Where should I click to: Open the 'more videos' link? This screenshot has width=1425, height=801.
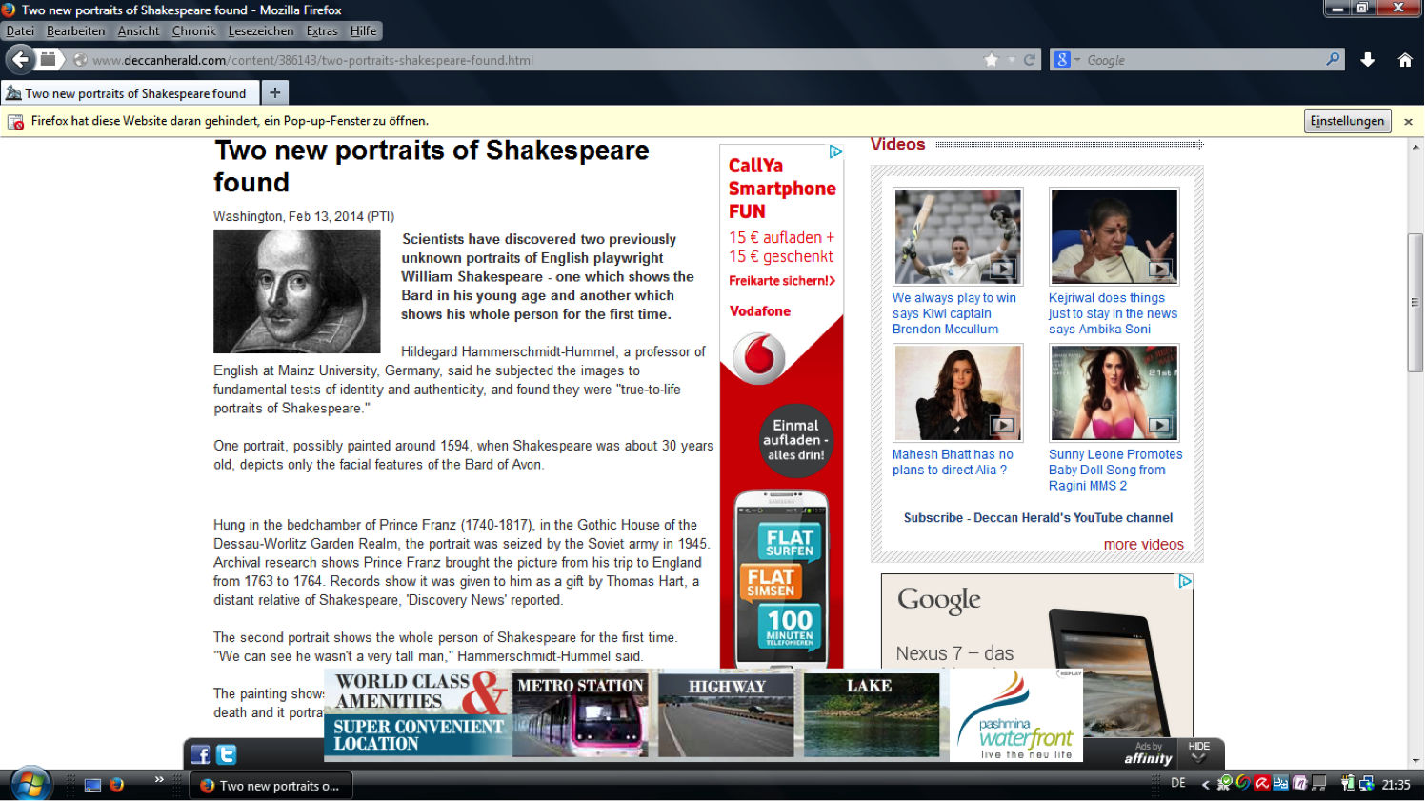(1143, 544)
